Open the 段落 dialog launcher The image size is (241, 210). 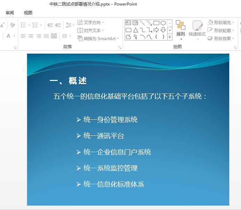point(120,48)
